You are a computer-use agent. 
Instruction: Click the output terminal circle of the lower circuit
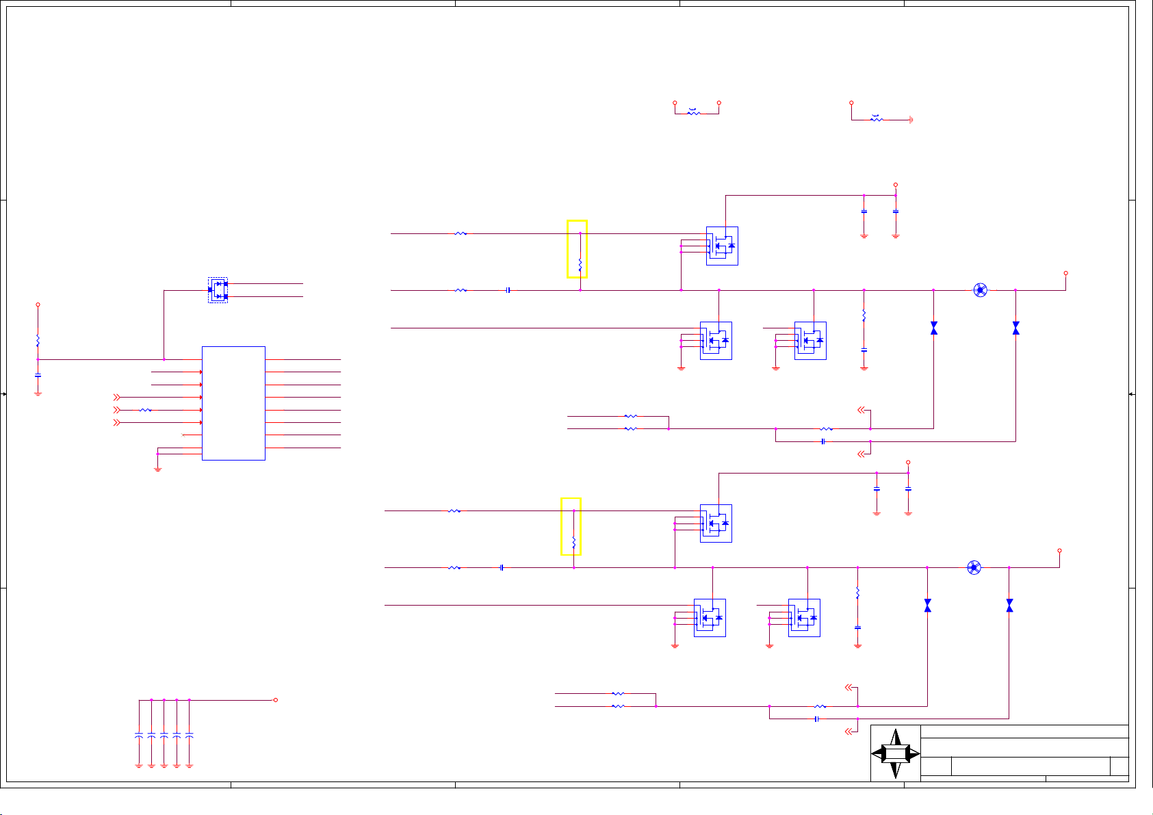1059,550
